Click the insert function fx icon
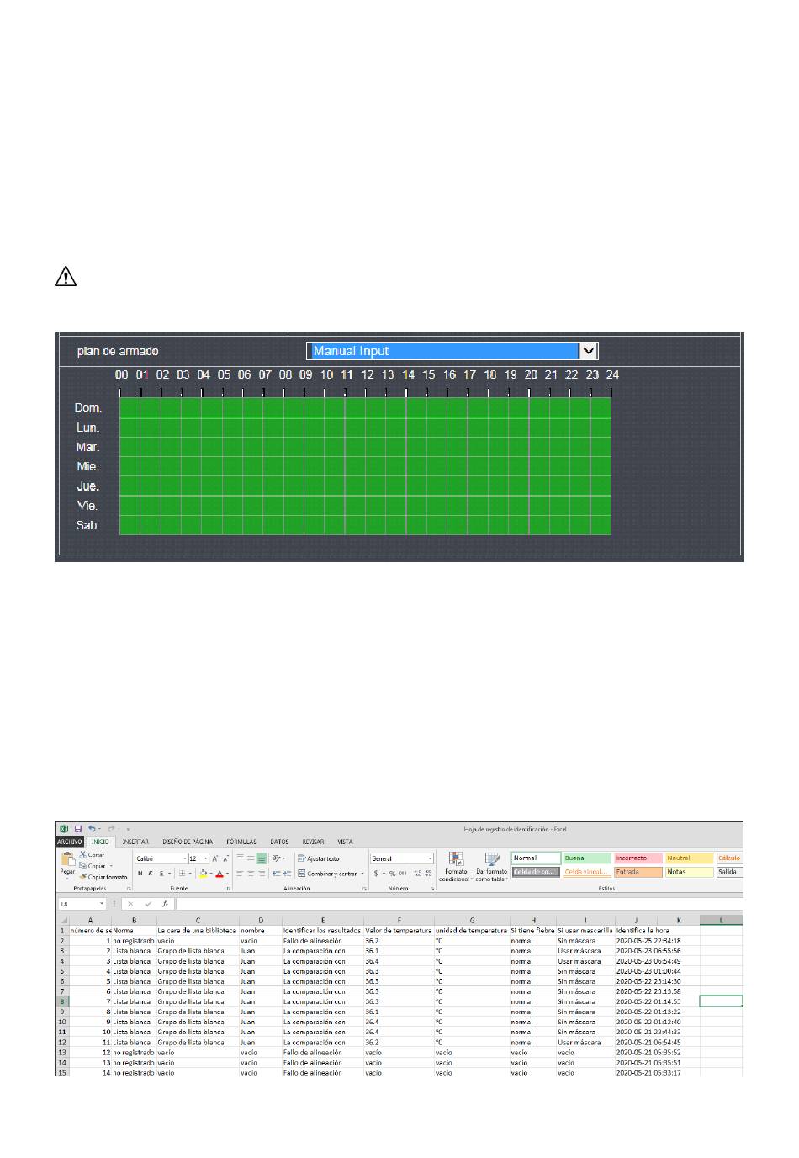 point(165,904)
